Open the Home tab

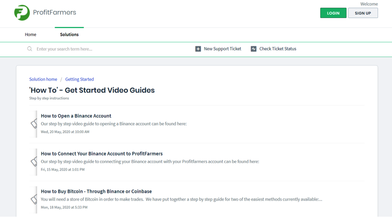pyautogui.click(x=31, y=35)
